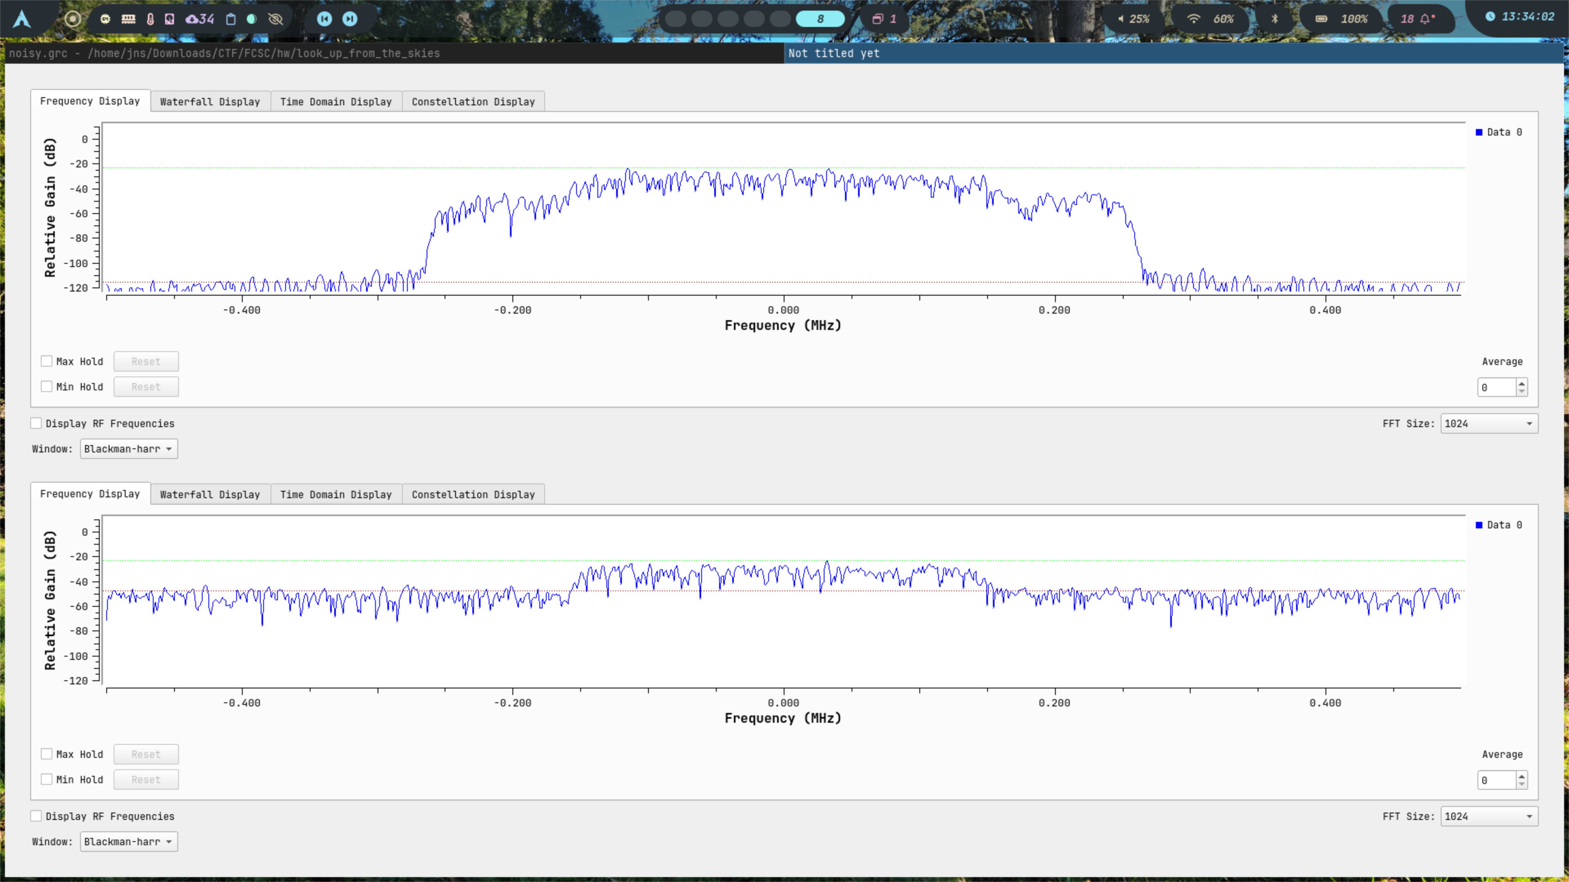Click the Bluetooth icon in the status bar
Viewport: 1569px width, 882px height.
[1274, 19]
